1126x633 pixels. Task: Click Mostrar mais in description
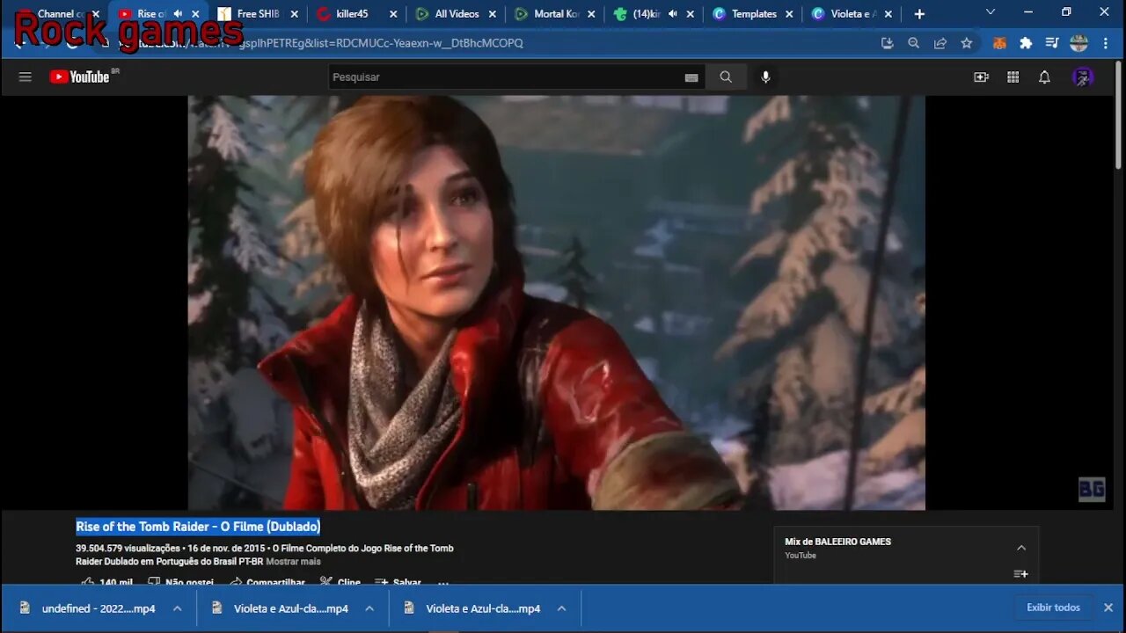[293, 562]
